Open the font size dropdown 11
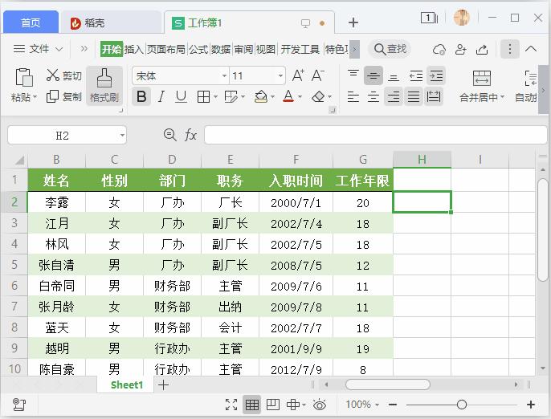Screen dimensions: 551x419 click(x=280, y=76)
